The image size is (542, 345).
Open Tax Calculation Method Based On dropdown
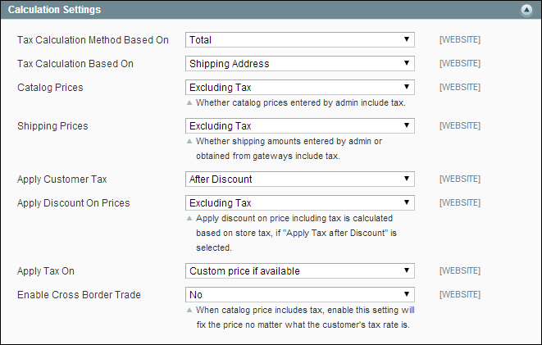299,39
